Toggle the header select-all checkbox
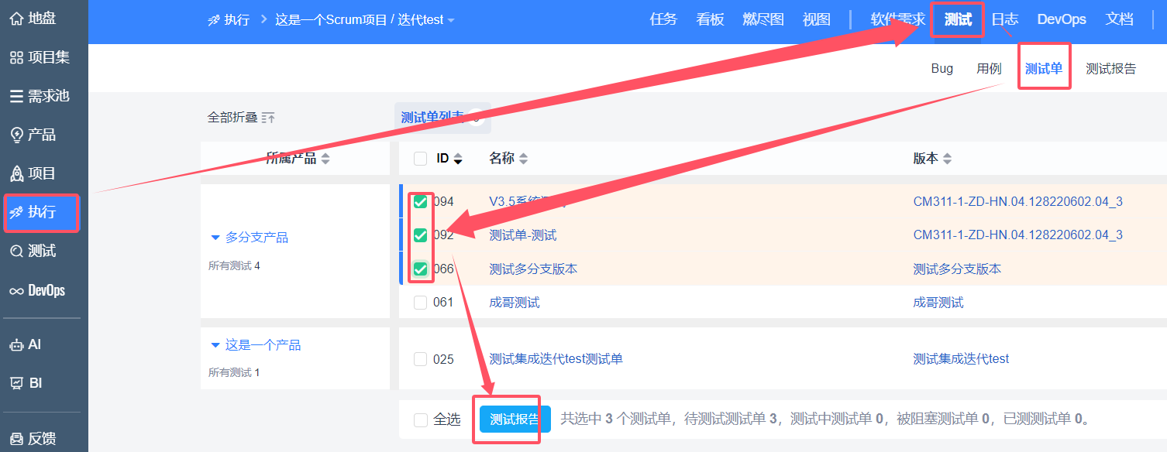 click(420, 159)
